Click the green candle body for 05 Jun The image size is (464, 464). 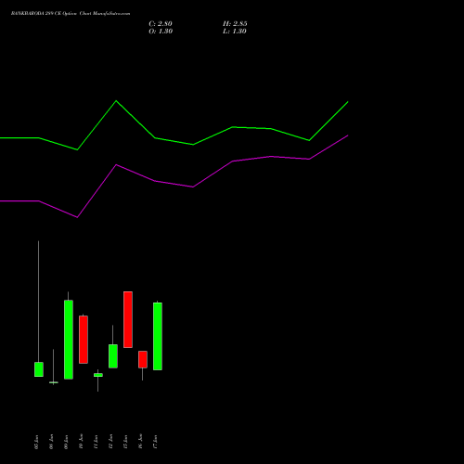pyautogui.click(x=39, y=369)
